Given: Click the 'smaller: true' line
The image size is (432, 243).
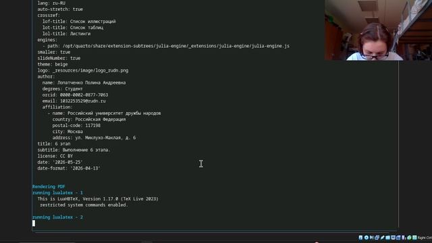Looking at the screenshot, I should point(54,52).
